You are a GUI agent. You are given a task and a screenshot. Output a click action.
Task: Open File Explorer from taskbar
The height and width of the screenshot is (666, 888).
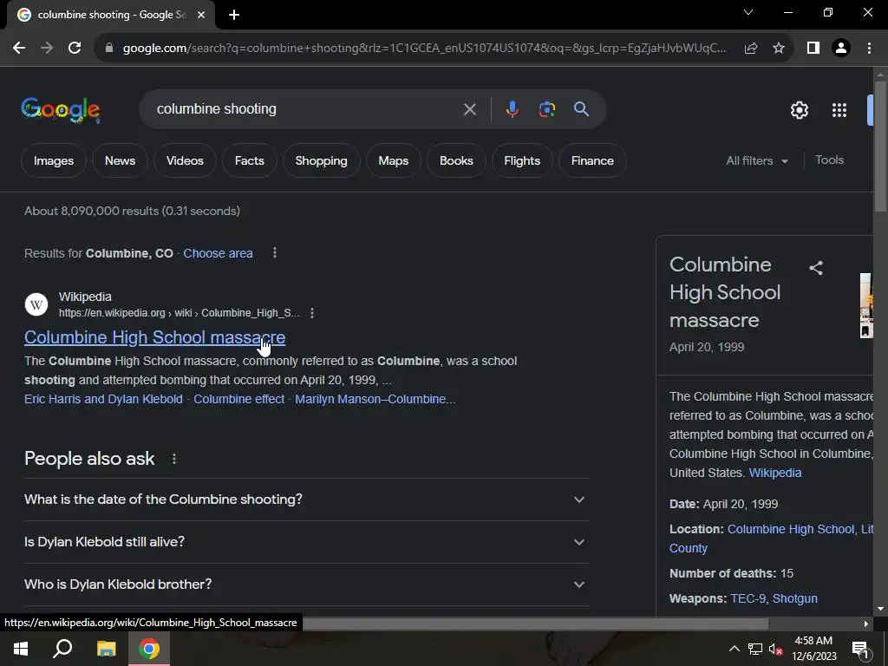[106, 649]
